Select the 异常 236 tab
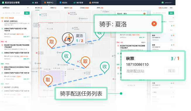Screen dimensions: 191x111 coord(100,8)
